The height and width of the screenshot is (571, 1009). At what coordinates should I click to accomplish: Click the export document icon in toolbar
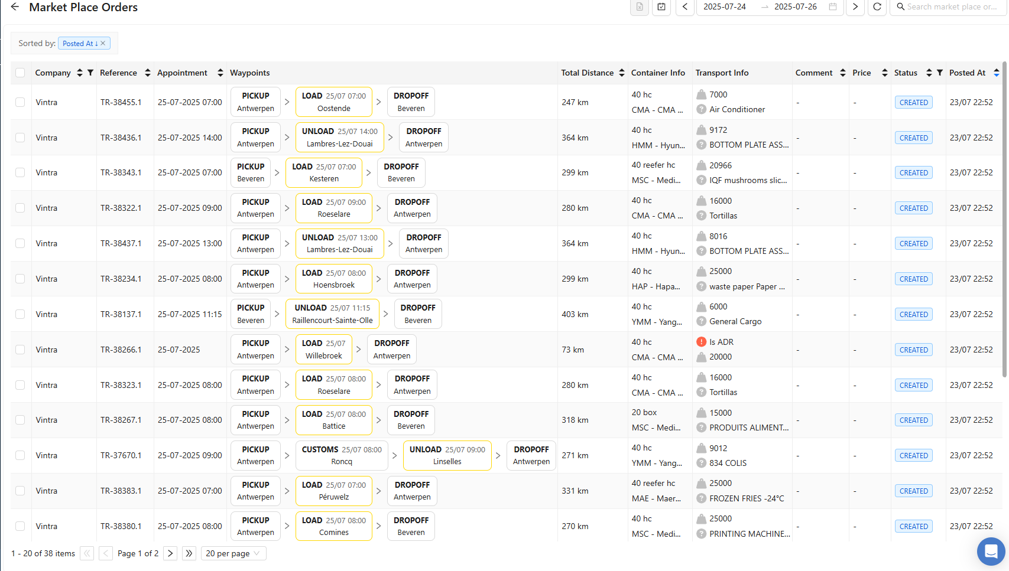(x=640, y=6)
